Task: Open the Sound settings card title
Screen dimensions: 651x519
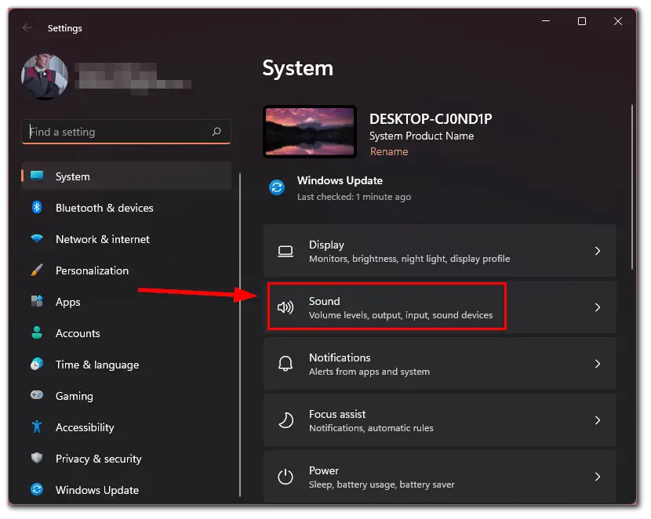Action: coord(324,301)
